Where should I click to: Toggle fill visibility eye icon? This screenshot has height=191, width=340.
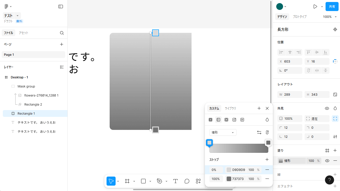click(x=327, y=161)
